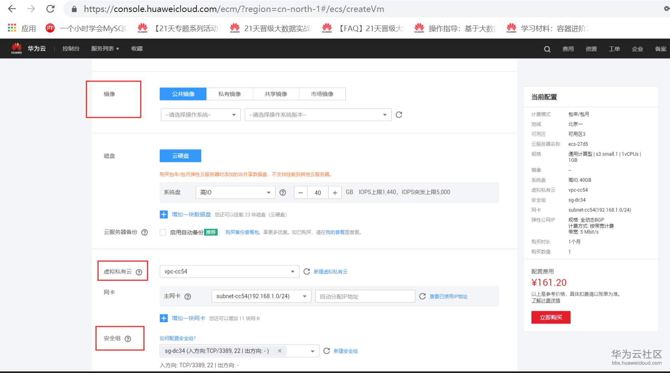Show help for system disk type
The width and height of the screenshot is (670, 373).
pos(283,192)
